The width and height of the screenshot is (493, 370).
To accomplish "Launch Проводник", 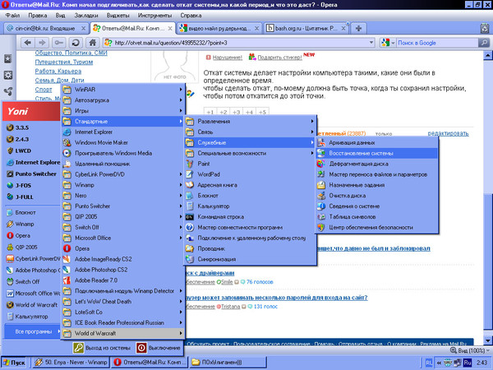I will [251, 248].
